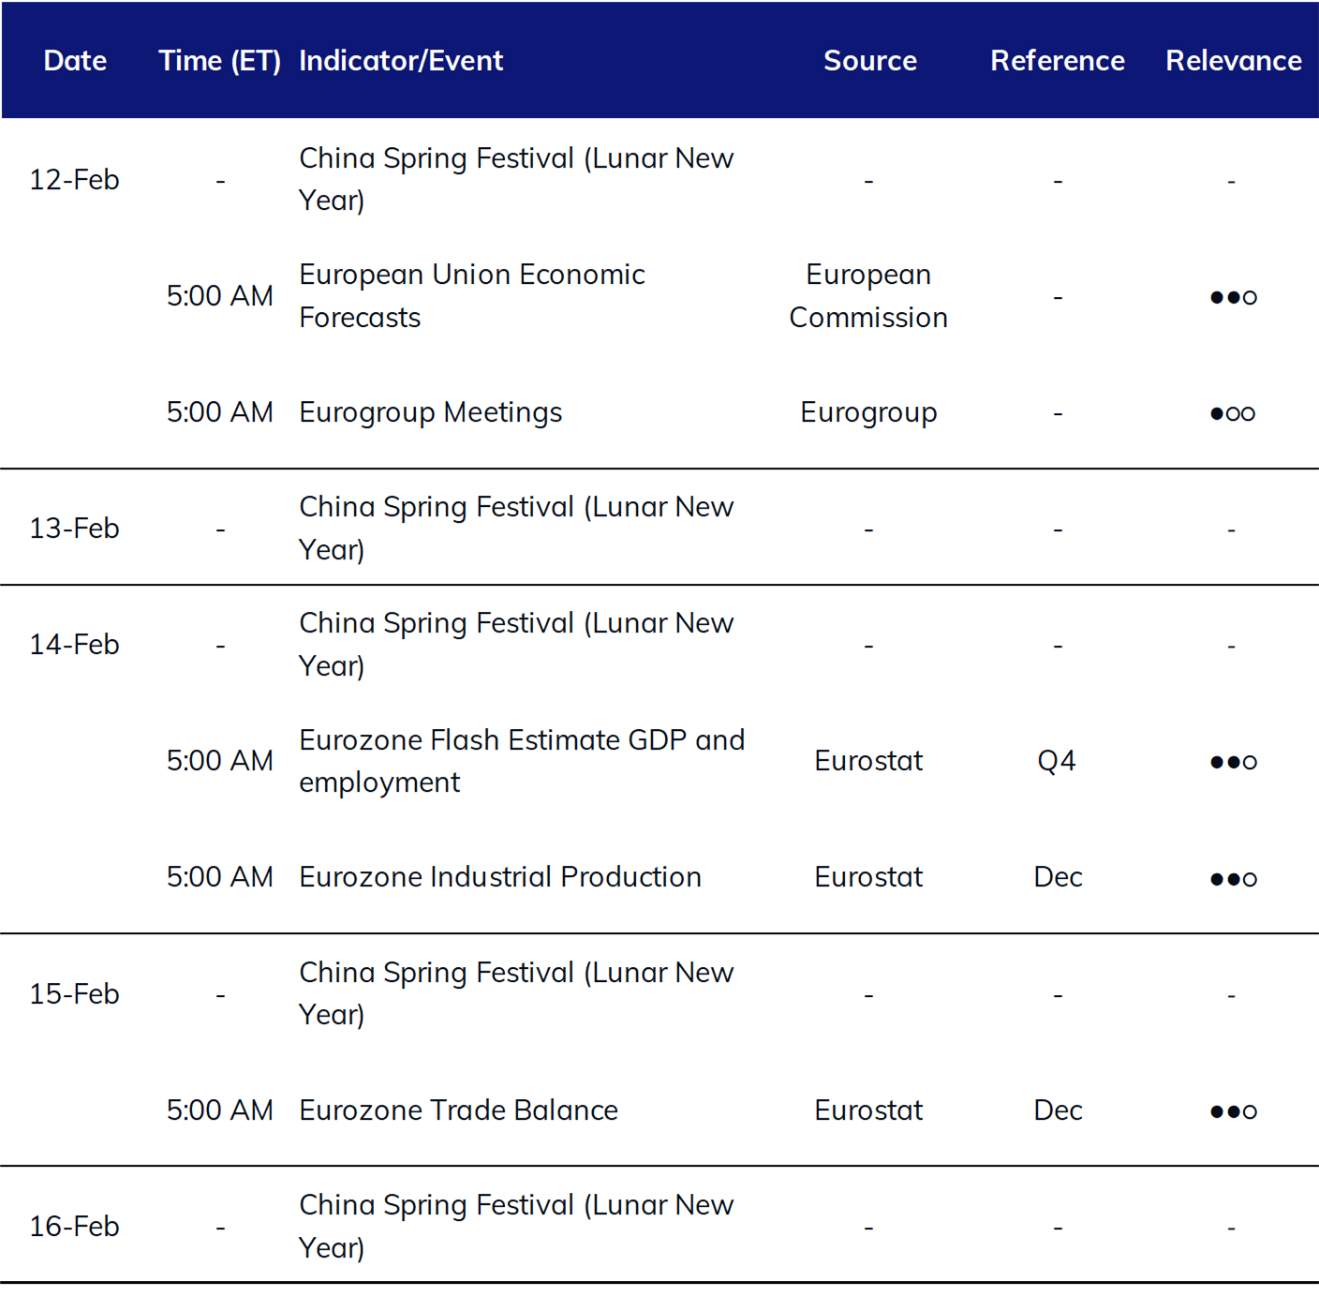Select the Reference column header
1319x1296 pixels.
1058,61
